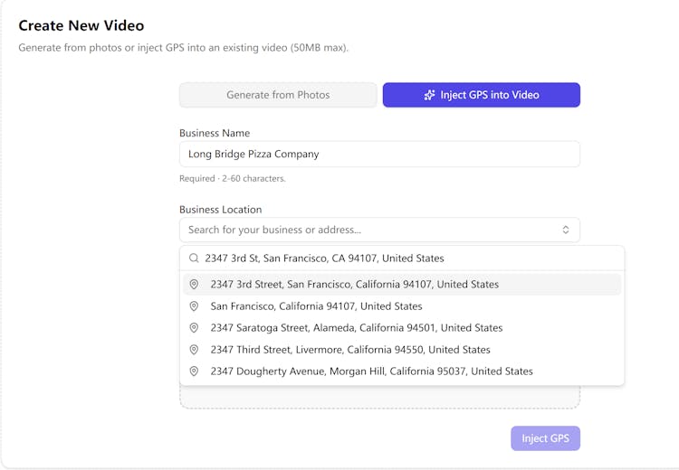Image resolution: width=679 pixels, height=470 pixels.
Task: Click into the Business Name text field
Action: (x=379, y=154)
